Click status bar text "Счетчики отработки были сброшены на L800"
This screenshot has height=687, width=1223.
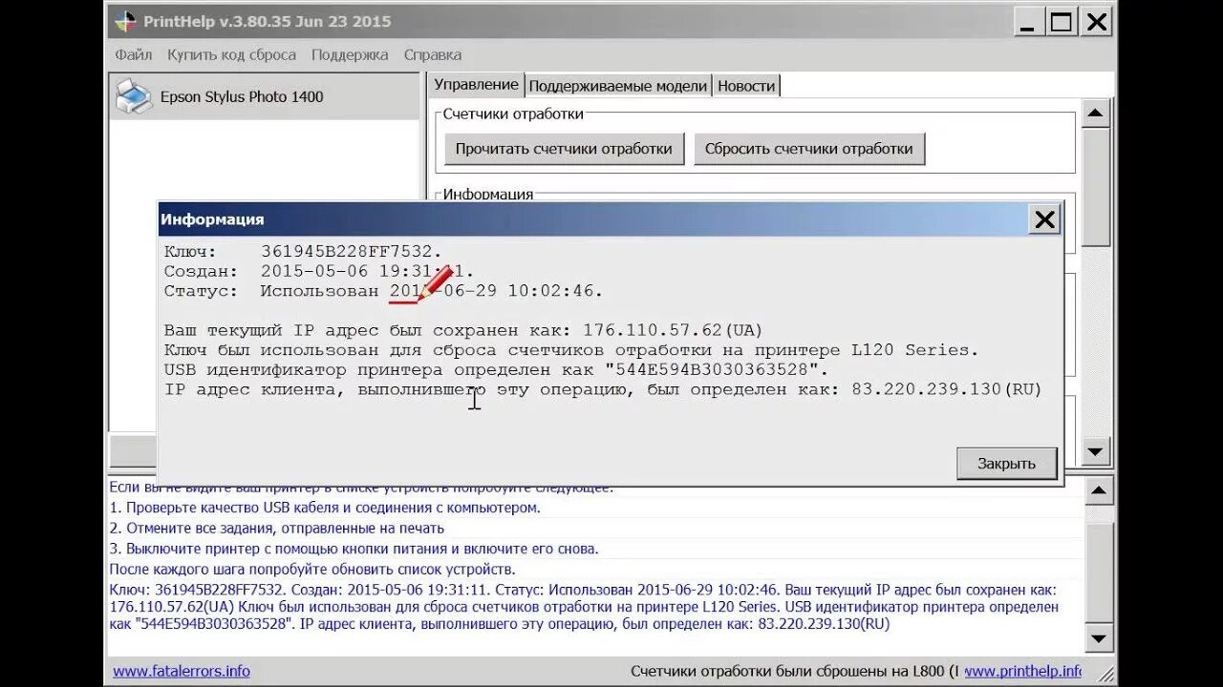tap(789, 671)
